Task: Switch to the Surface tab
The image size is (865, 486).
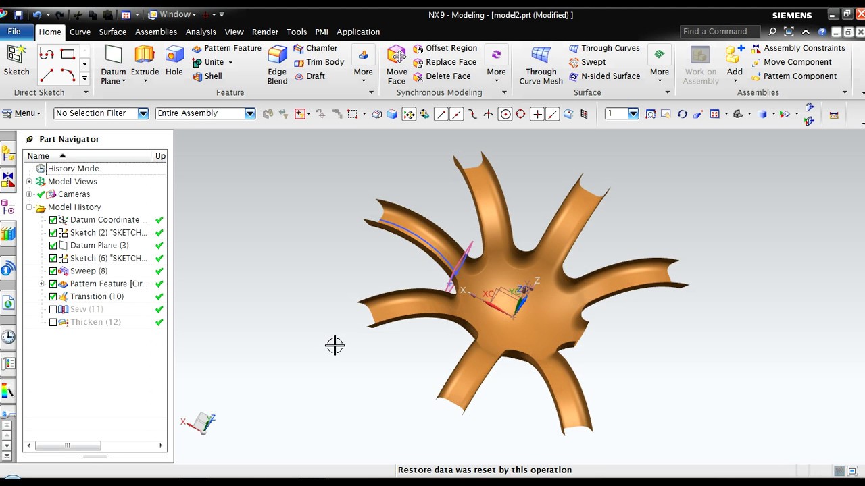Action: tap(112, 32)
